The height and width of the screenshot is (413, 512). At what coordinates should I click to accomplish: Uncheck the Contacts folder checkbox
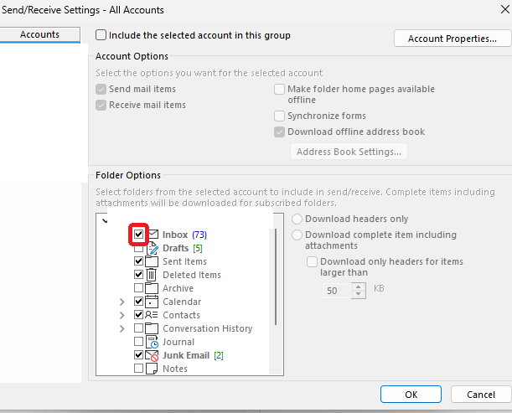[139, 315]
